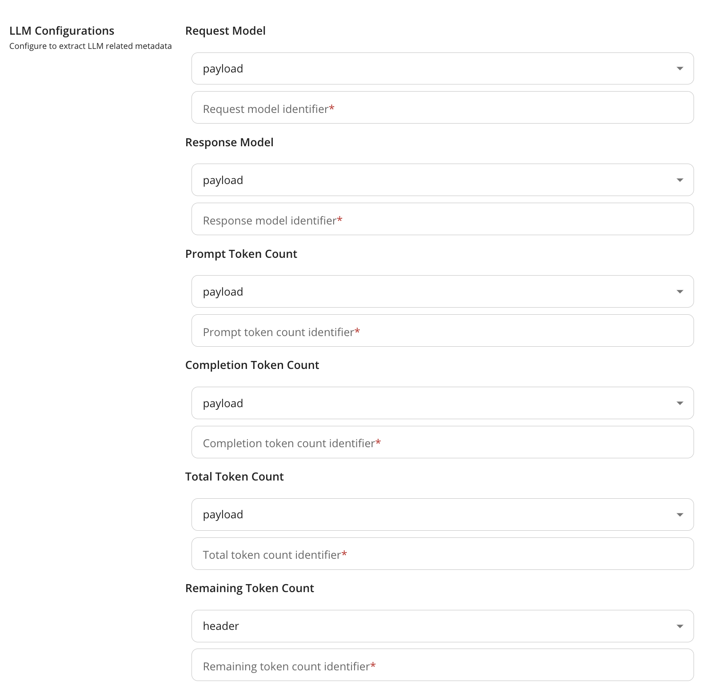Expand the Response Model payload dropdown

[x=442, y=180]
